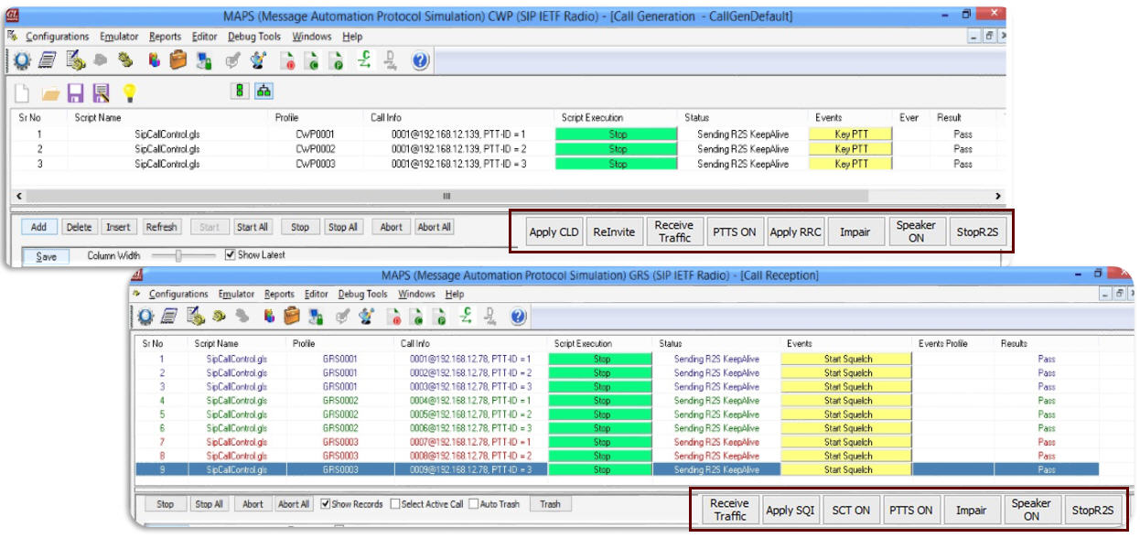
Task: Click the CWP horizontal scrollbar thumb
Action: pyautogui.click(x=446, y=197)
